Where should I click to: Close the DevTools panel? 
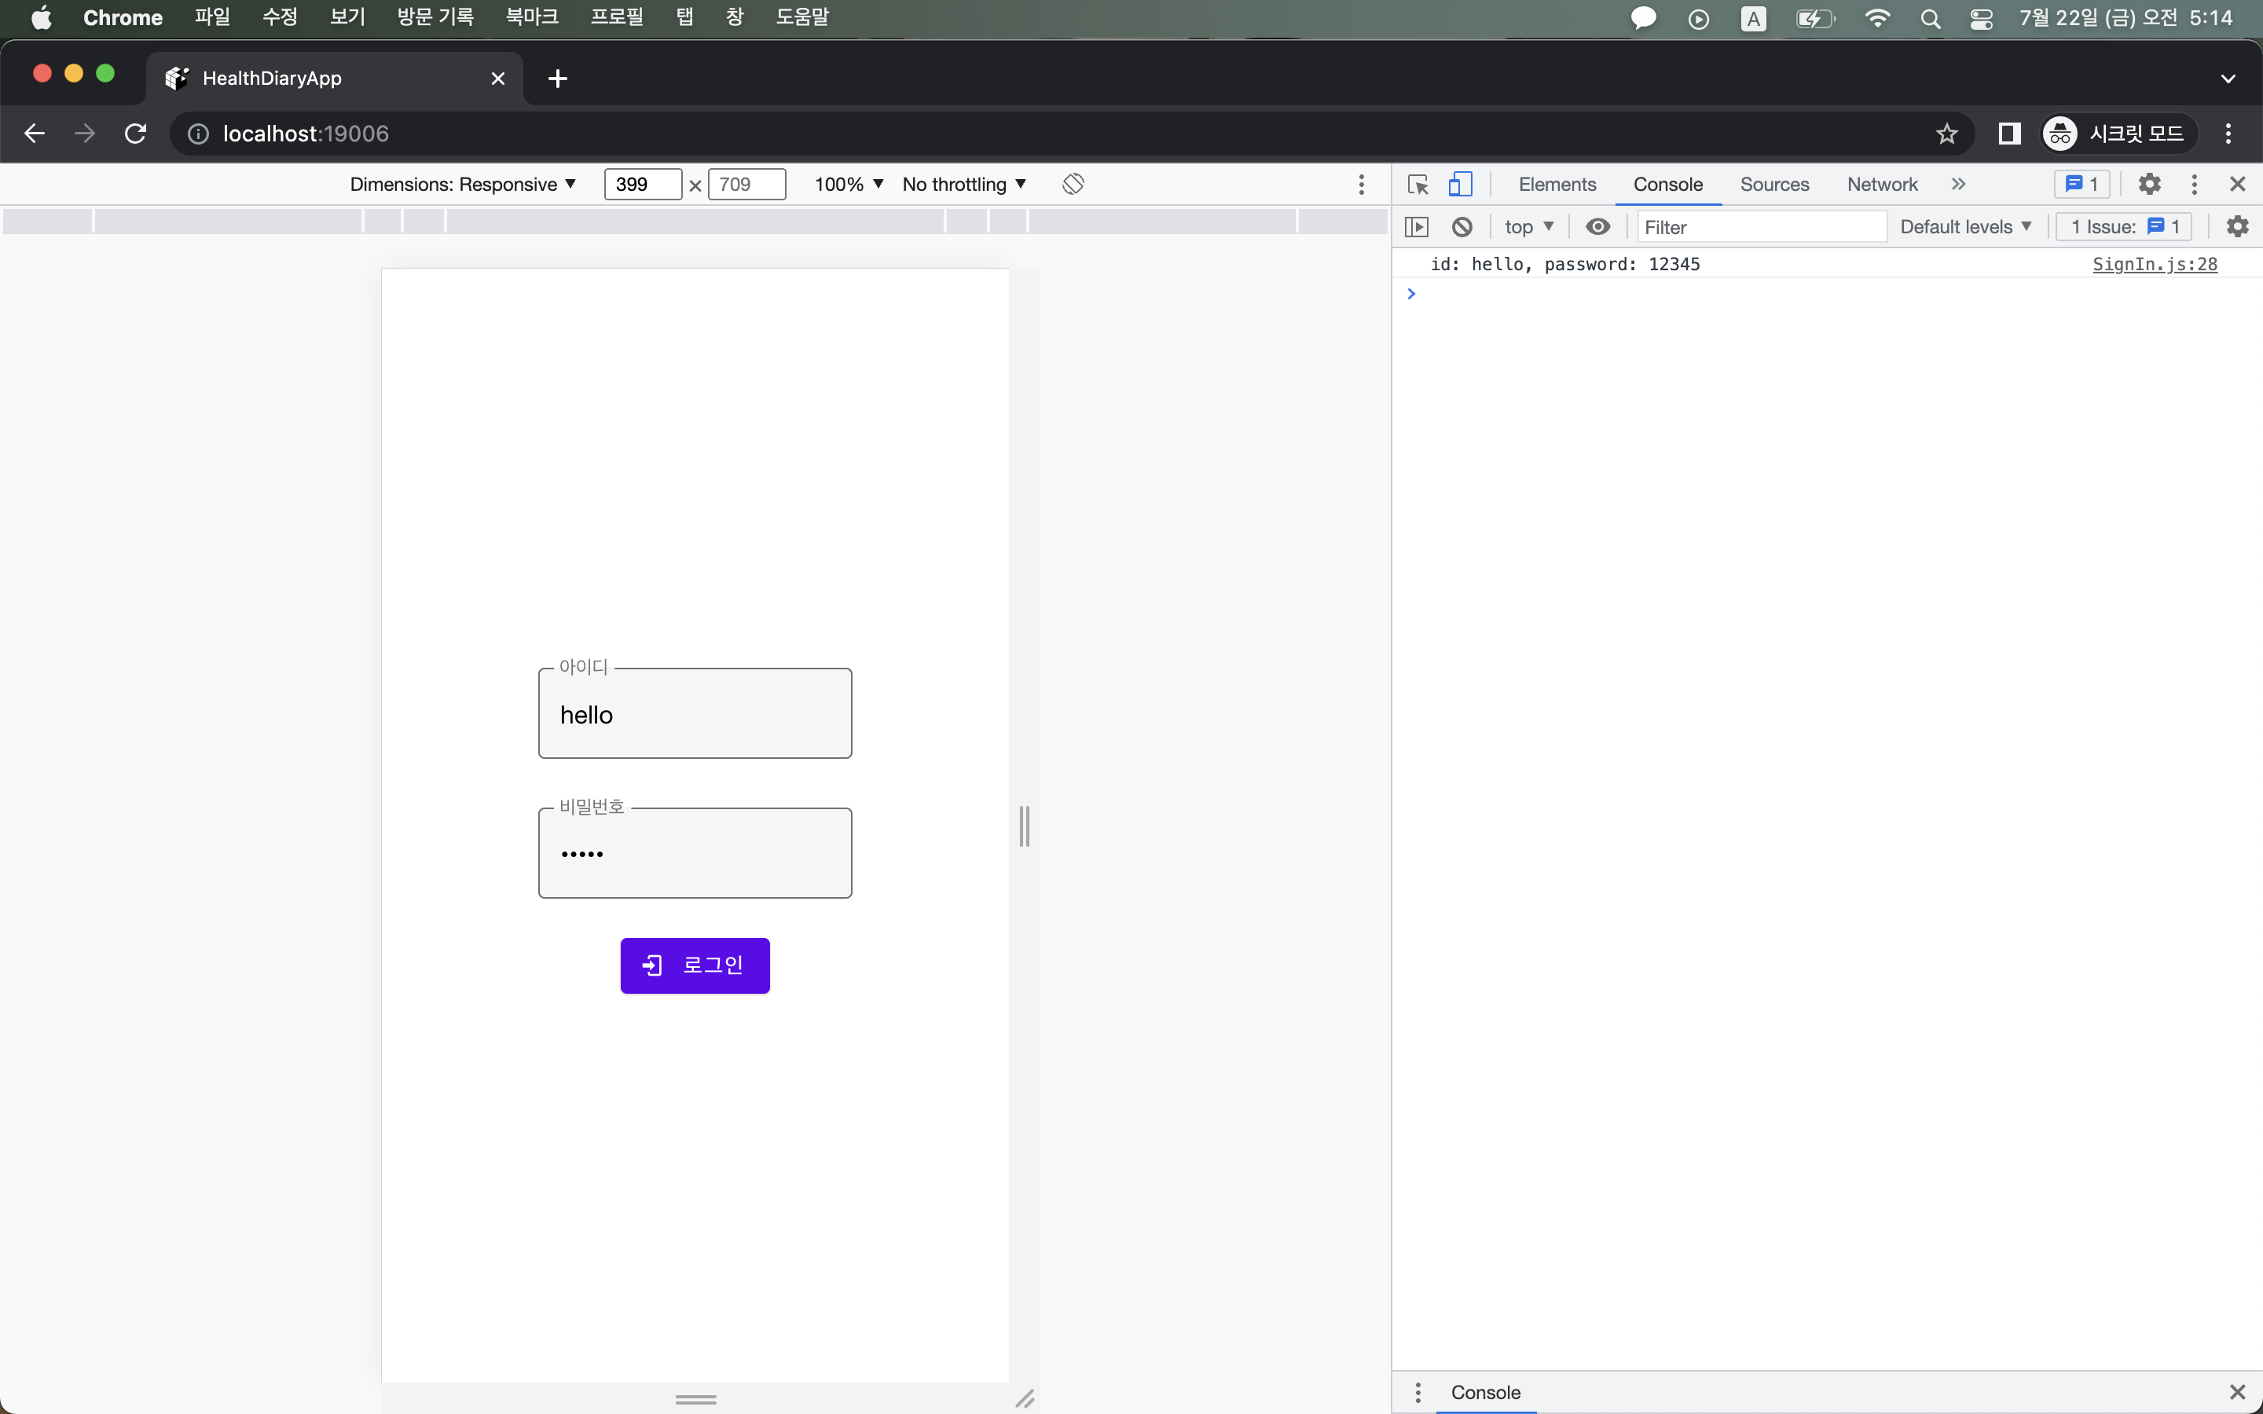pos(2237,185)
